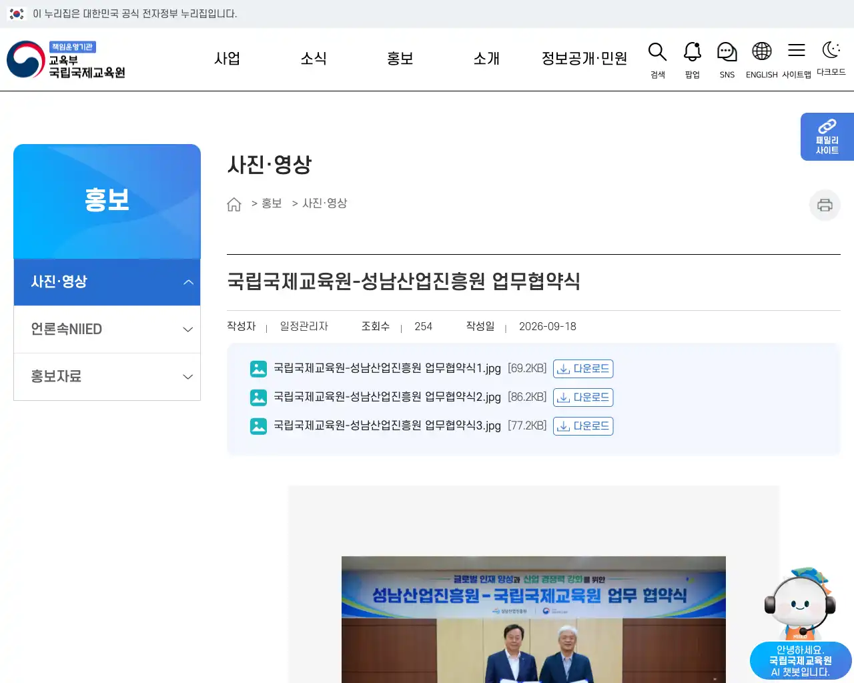Expand the 언론속NIIED sidebar section
This screenshot has height=683, width=854.
(x=107, y=329)
